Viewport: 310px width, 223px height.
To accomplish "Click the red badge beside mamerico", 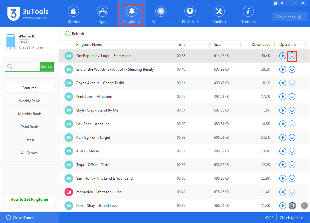I will coord(69,192).
